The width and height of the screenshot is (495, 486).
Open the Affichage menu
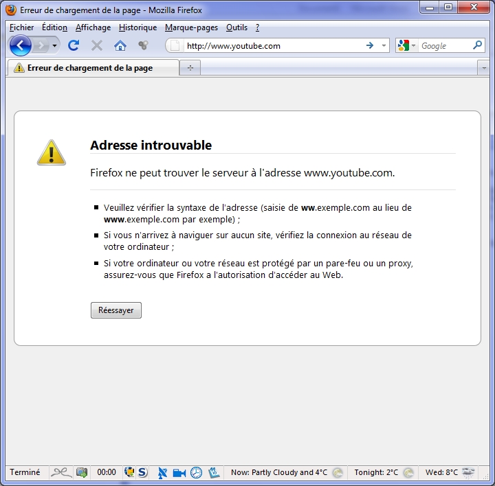93,27
